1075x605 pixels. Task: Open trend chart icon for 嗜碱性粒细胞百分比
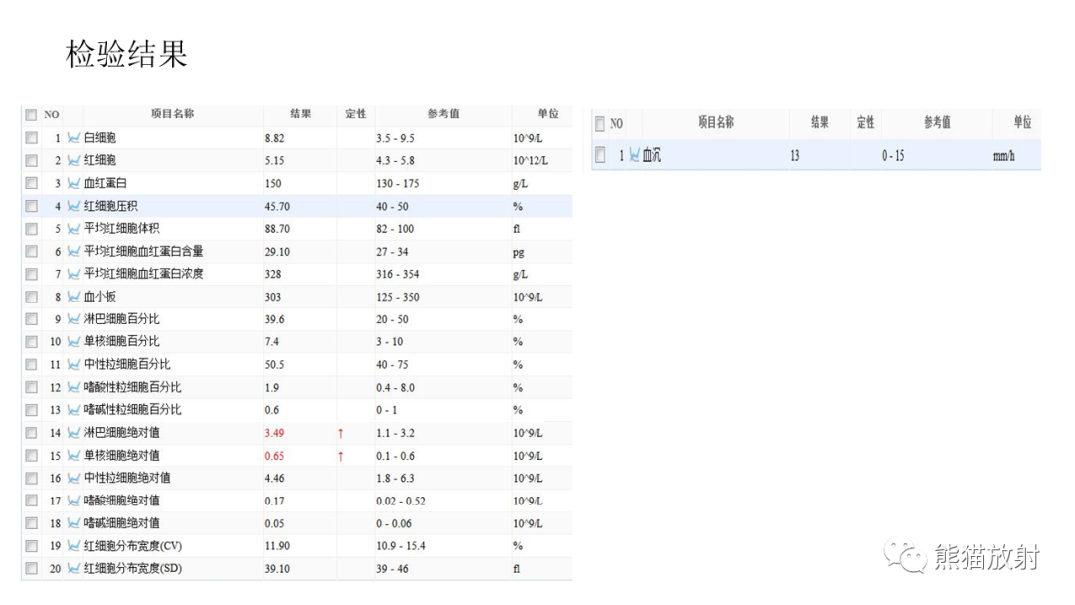pos(74,410)
